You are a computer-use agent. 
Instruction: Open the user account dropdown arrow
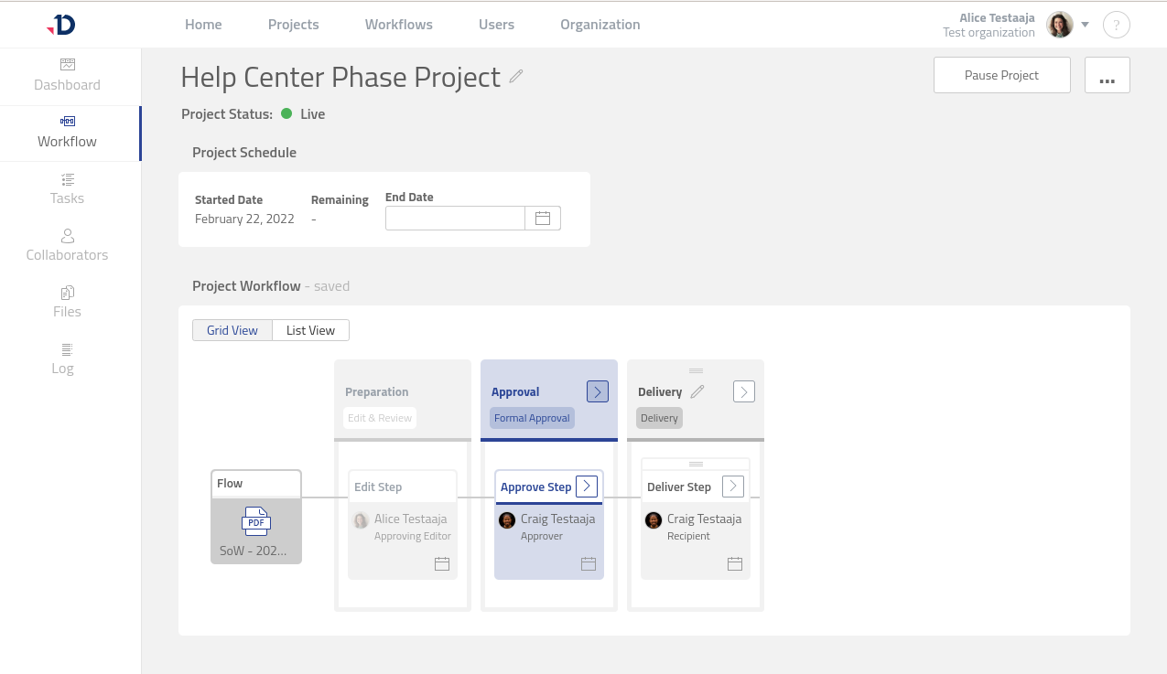pyautogui.click(x=1085, y=25)
